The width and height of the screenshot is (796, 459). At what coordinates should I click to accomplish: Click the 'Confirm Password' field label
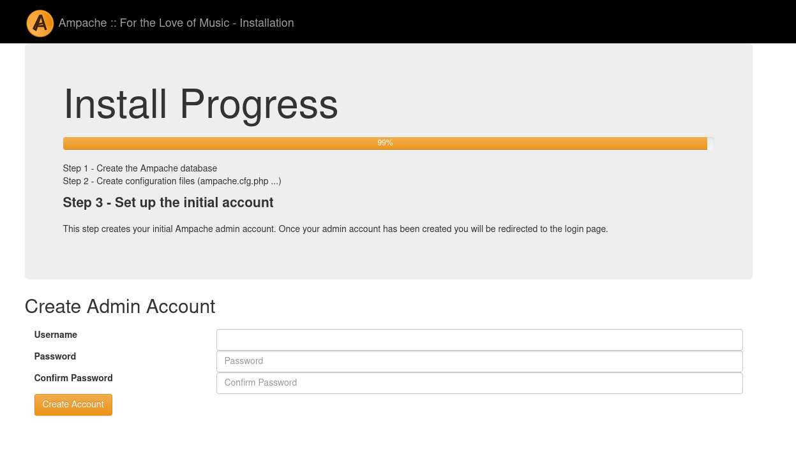[73, 378]
